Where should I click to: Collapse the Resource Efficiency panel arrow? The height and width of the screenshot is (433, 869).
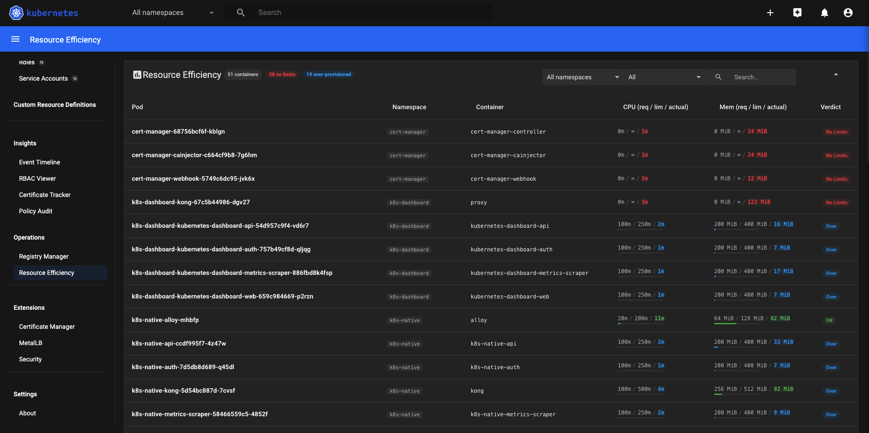coord(836,74)
